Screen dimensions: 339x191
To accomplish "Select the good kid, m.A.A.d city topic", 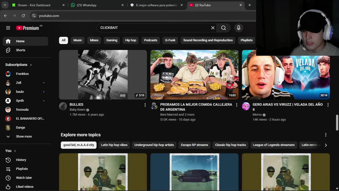I will coord(79,145).
